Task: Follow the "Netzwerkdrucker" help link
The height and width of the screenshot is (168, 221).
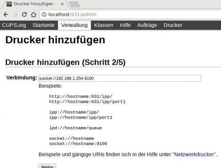Action: (x=194, y=154)
